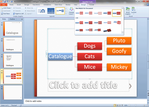This screenshot has height=107, width=149.
Task: Open Change Colors palette
Action: pyautogui.click(x=71, y=11)
